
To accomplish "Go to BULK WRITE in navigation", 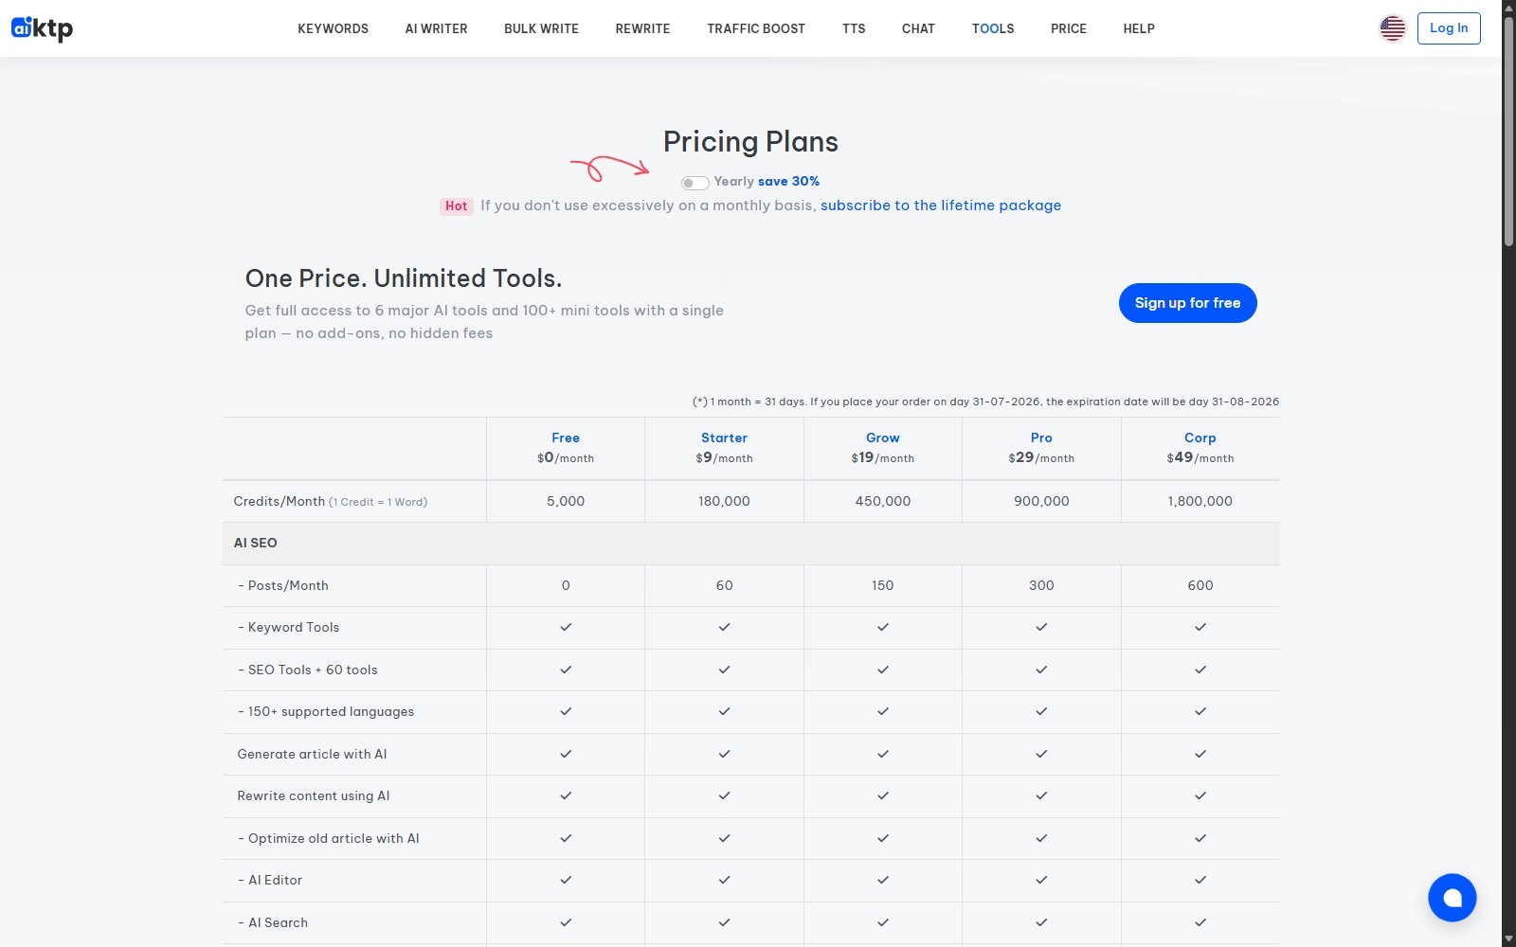I will click(541, 28).
